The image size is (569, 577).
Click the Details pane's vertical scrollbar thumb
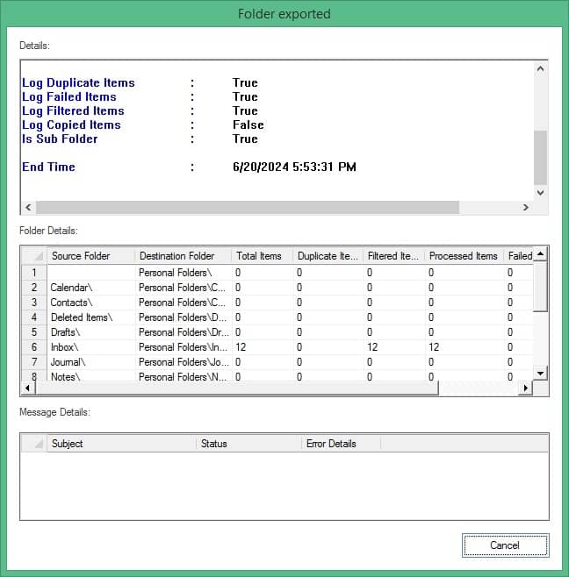(540, 157)
